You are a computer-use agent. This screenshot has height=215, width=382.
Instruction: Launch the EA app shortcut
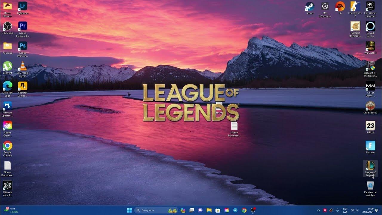[x=340, y=8]
